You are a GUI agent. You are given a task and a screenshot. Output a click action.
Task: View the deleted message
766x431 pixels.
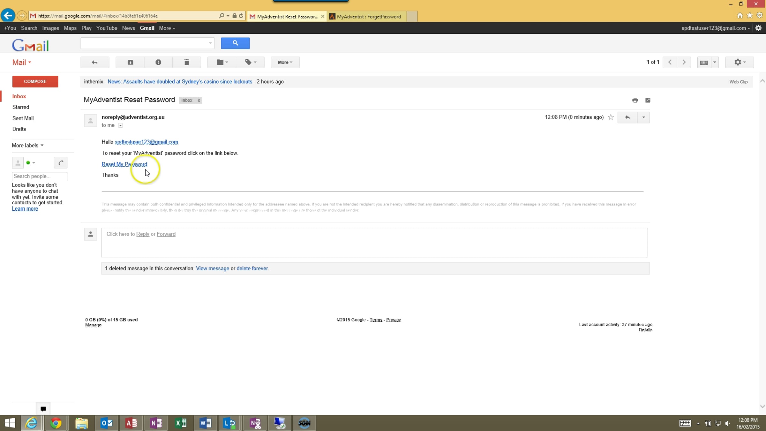click(x=213, y=268)
